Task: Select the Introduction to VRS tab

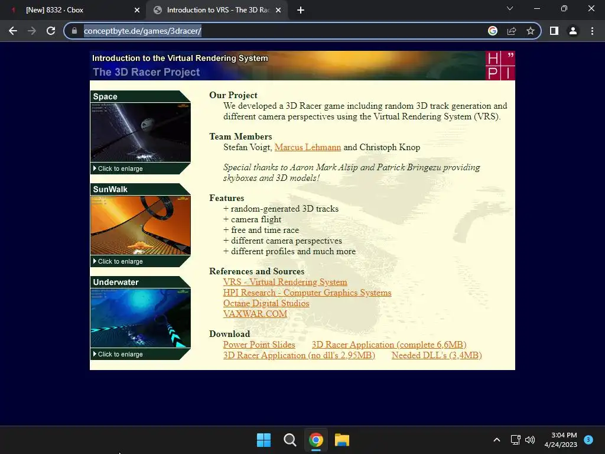Action: 217,10
